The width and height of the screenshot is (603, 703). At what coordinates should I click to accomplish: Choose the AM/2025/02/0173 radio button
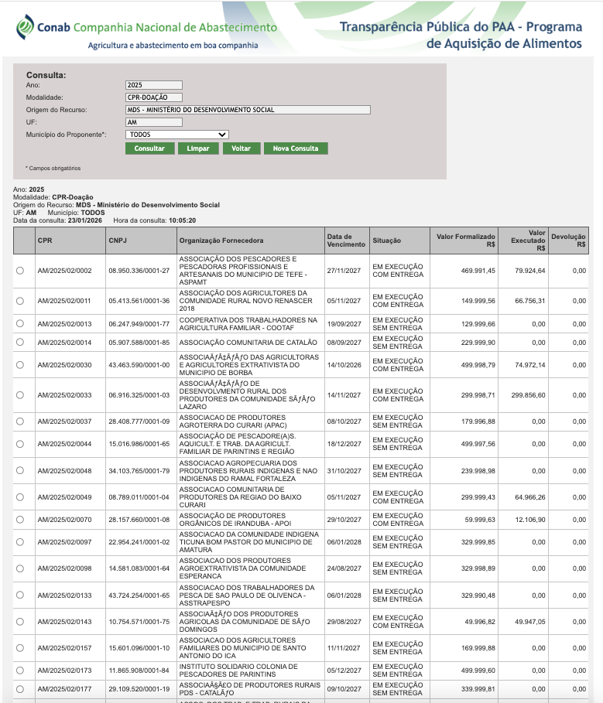click(20, 671)
